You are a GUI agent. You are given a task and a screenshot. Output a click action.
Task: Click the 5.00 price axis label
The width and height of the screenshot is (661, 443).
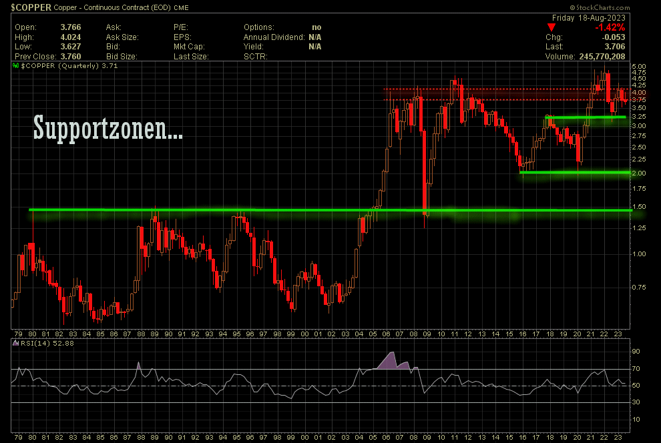[639, 67]
